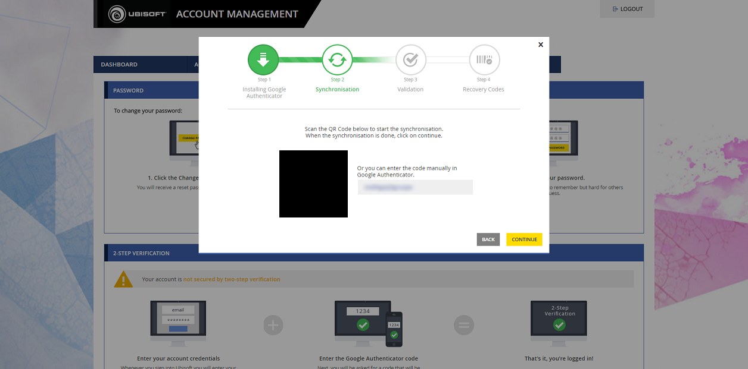This screenshot has height=369, width=748.
Task: Click 'Enter your account credentials' caption
Action: [179, 358]
